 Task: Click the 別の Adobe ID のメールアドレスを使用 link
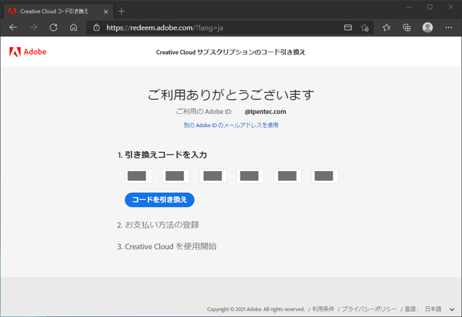pos(231,125)
